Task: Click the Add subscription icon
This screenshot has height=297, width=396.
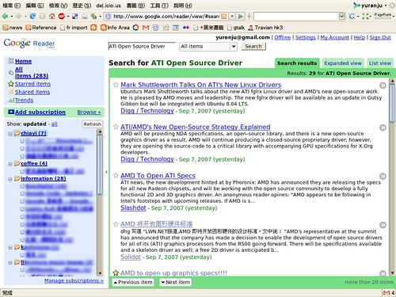Action: tap(11, 112)
